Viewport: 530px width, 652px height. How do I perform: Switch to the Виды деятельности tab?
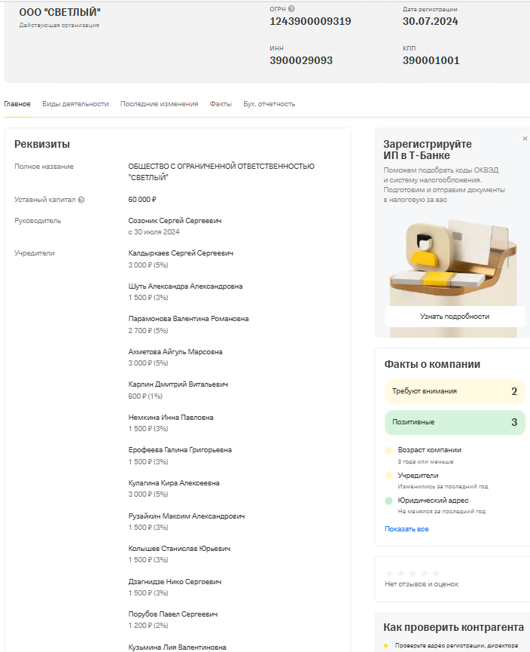(x=75, y=104)
